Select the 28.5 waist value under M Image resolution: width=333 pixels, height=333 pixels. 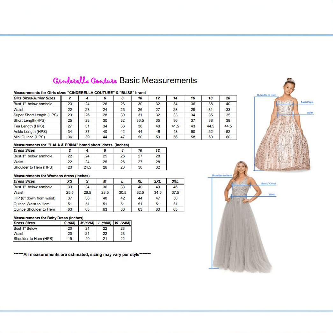pyautogui.click(x=105, y=192)
